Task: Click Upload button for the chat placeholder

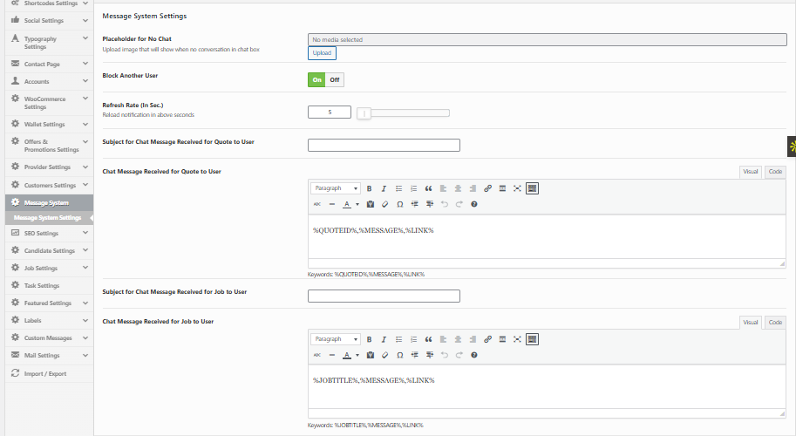Action: click(322, 53)
